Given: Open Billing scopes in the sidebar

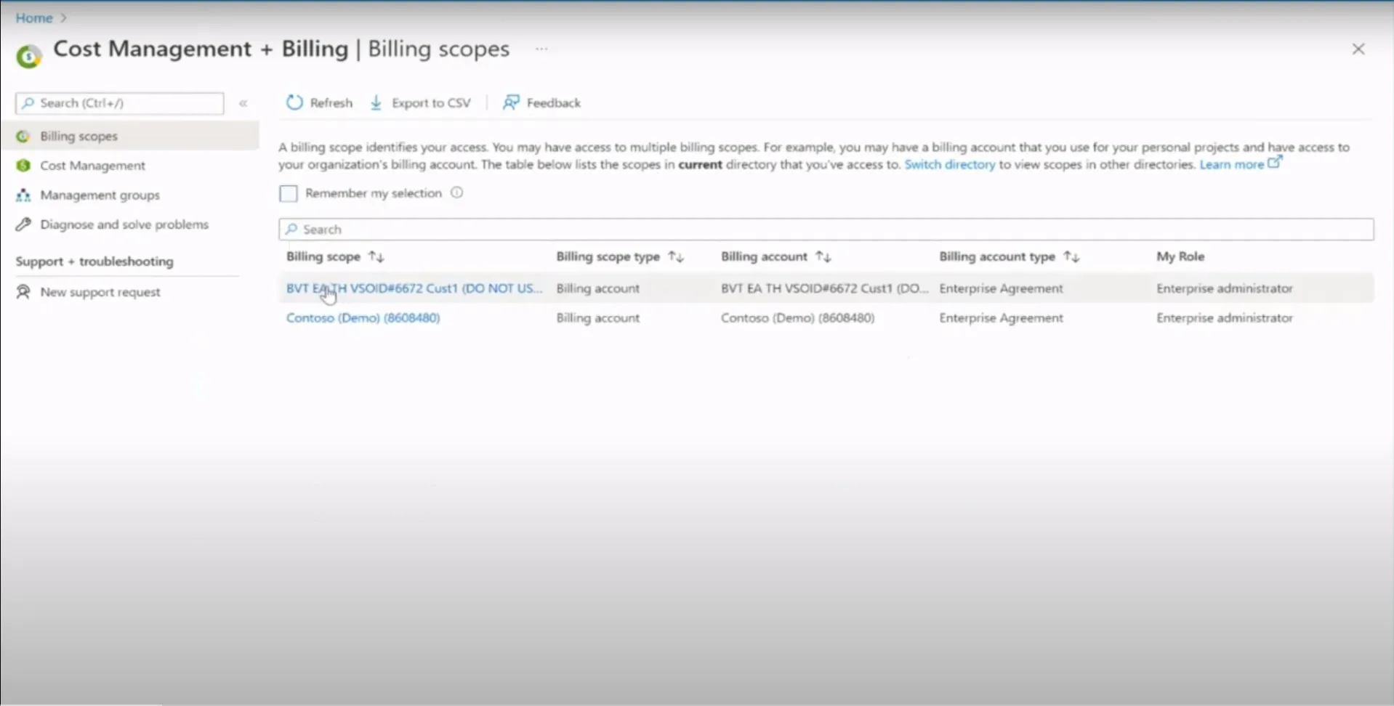Looking at the screenshot, I should pos(129,136).
